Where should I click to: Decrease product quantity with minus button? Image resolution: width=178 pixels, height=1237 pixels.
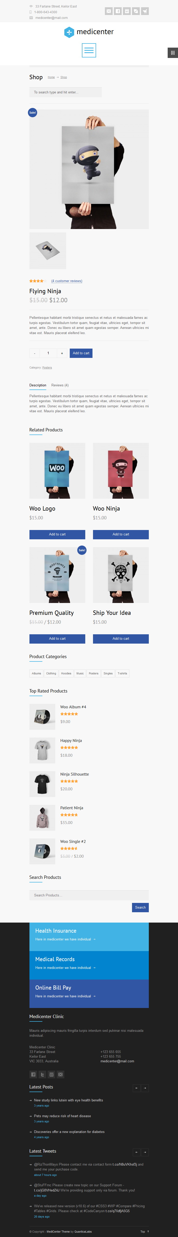point(34,353)
